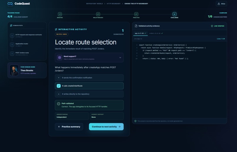Click the excerpt provenance shield icon
The image size is (237, 152).
pyautogui.click(x=136, y=121)
